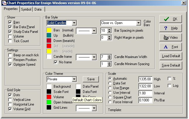This screenshot has height=119, width=189.
Task: Select Force Interval scale option
Action: (x=110, y=102)
